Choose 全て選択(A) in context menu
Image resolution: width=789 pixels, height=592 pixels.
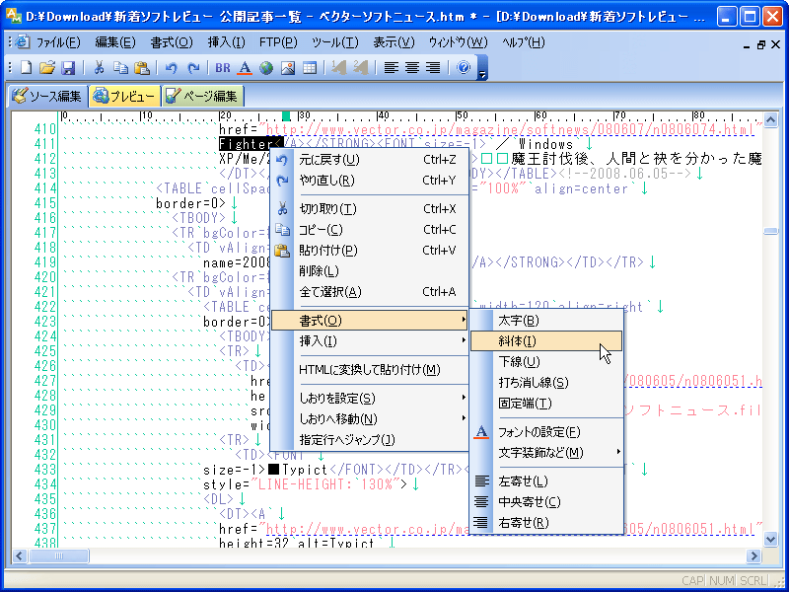click(x=370, y=291)
